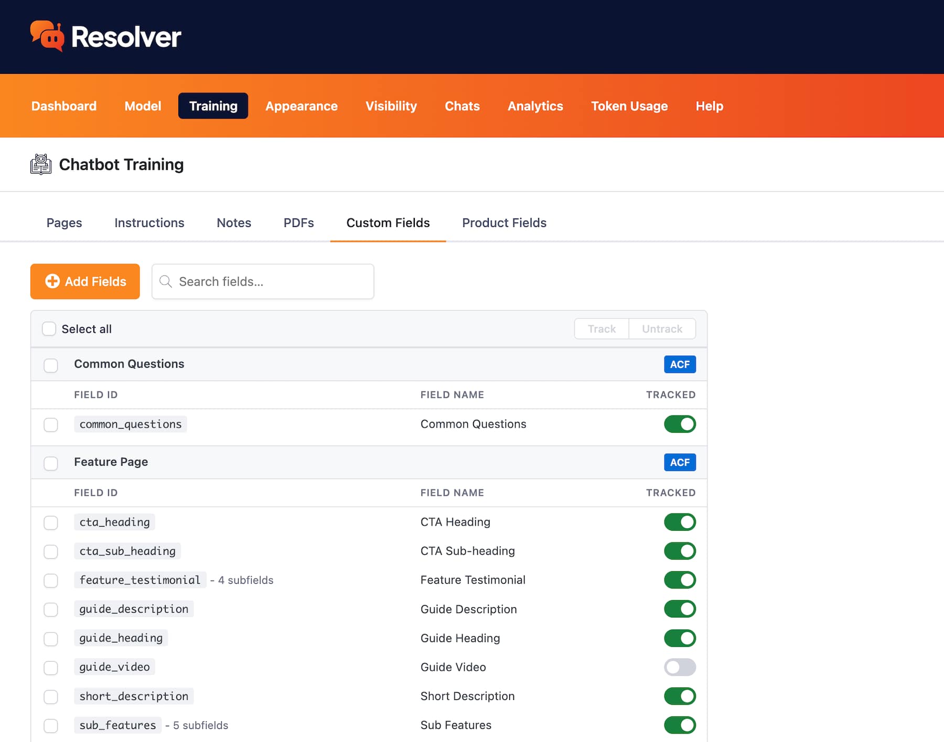Open the Token Usage section
The width and height of the screenshot is (944, 742).
pyautogui.click(x=629, y=106)
